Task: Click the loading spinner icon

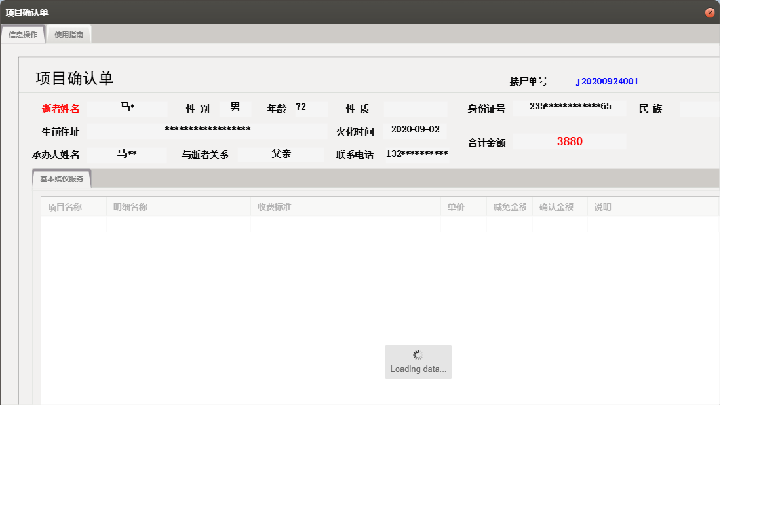Action: [x=418, y=354]
